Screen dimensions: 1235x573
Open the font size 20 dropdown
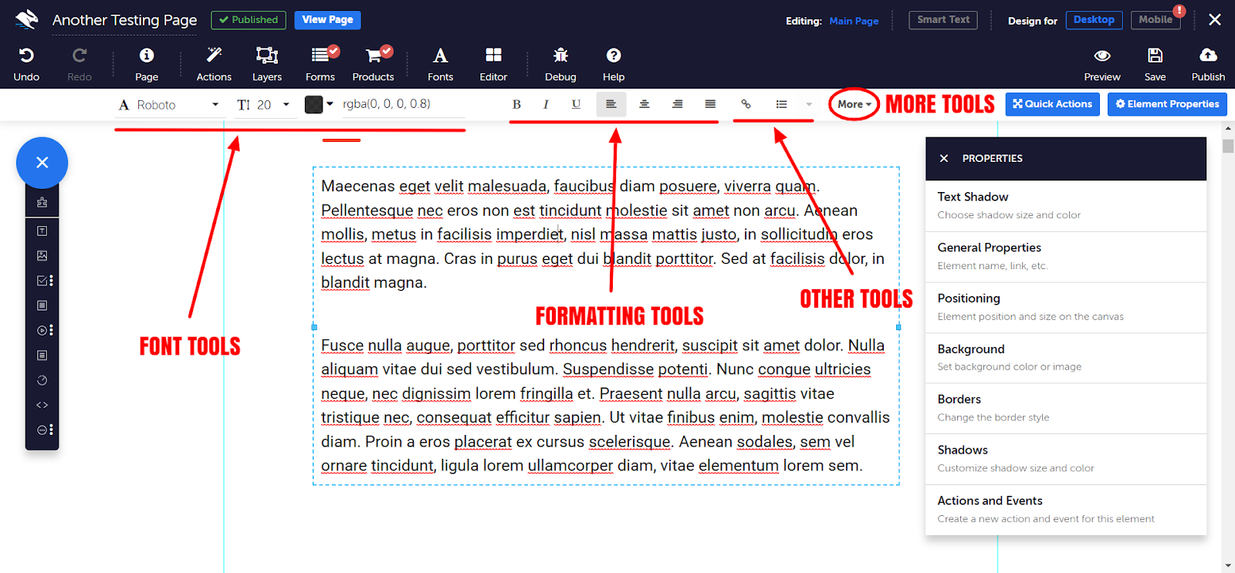pos(263,105)
